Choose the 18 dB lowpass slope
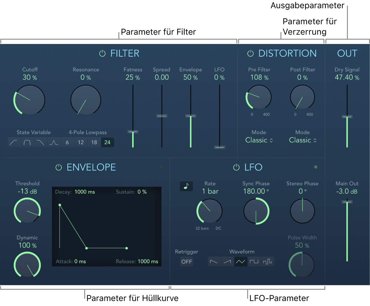Image resolution: width=370 pixels, height=306 pixels. pos(94,142)
